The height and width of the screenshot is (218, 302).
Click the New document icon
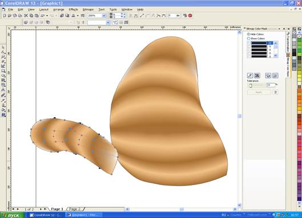5,15
